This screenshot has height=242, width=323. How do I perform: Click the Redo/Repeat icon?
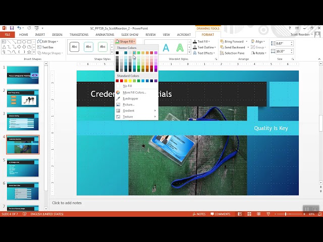29,28
